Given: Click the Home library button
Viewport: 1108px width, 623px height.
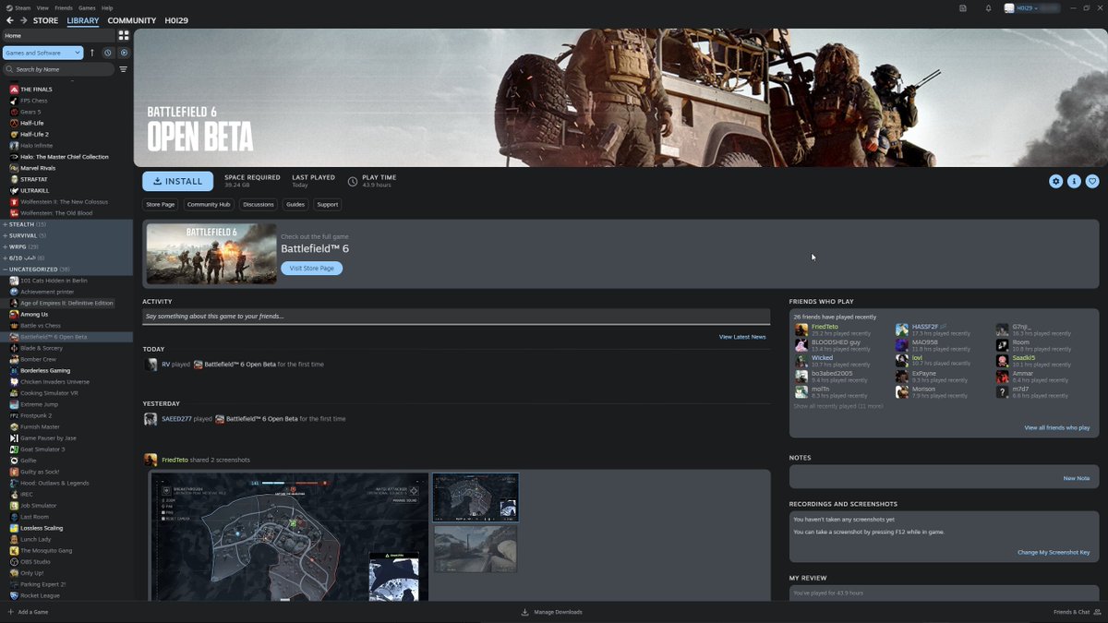Looking at the screenshot, I should (x=57, y=35).
